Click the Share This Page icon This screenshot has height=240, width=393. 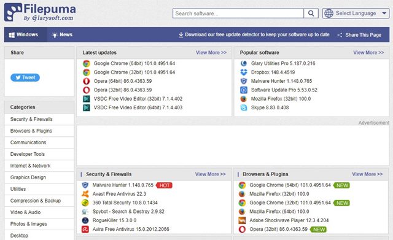(340, 35)
